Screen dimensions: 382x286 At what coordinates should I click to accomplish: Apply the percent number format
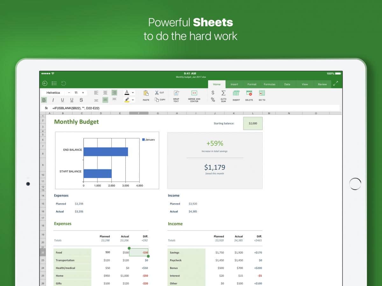click(x=213, y=100)
